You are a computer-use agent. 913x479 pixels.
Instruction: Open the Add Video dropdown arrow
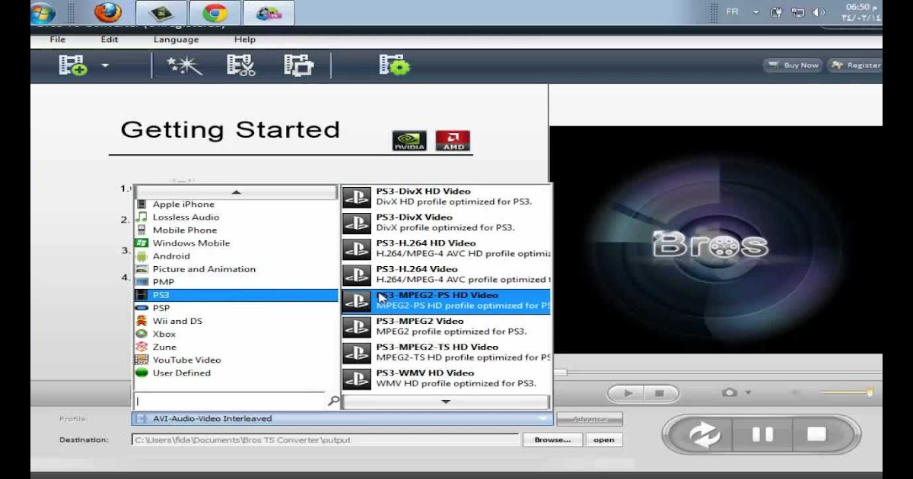point(105,65)
